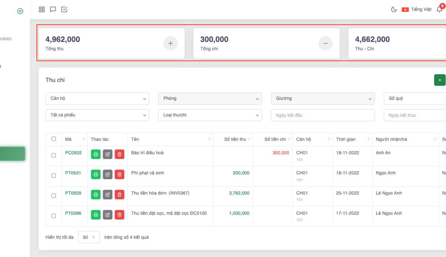Image resolution: width=446 pixels, height=257 pixels.
Task: Open the task checklist icon
Action: pyautogui.click(x=64, y=10)
